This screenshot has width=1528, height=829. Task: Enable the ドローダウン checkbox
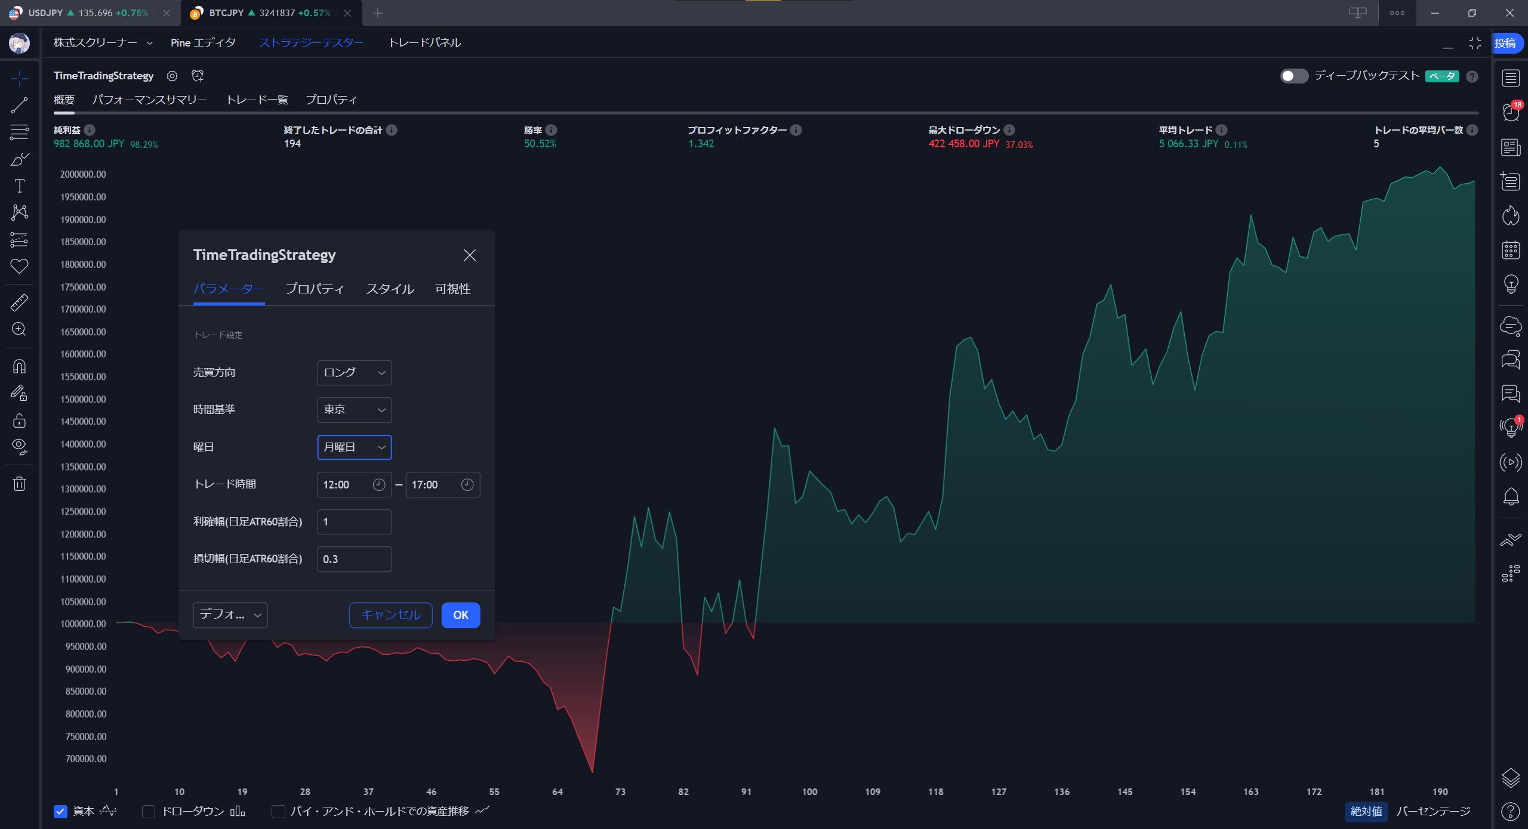click(149, 811)
